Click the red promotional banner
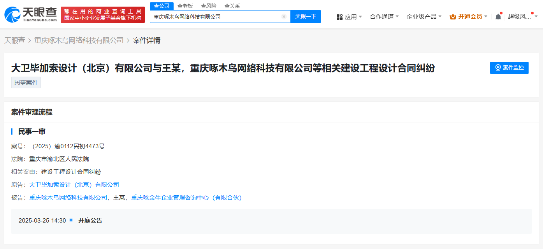Viewport: 543px width, 249px height. [x=103, y=14]
